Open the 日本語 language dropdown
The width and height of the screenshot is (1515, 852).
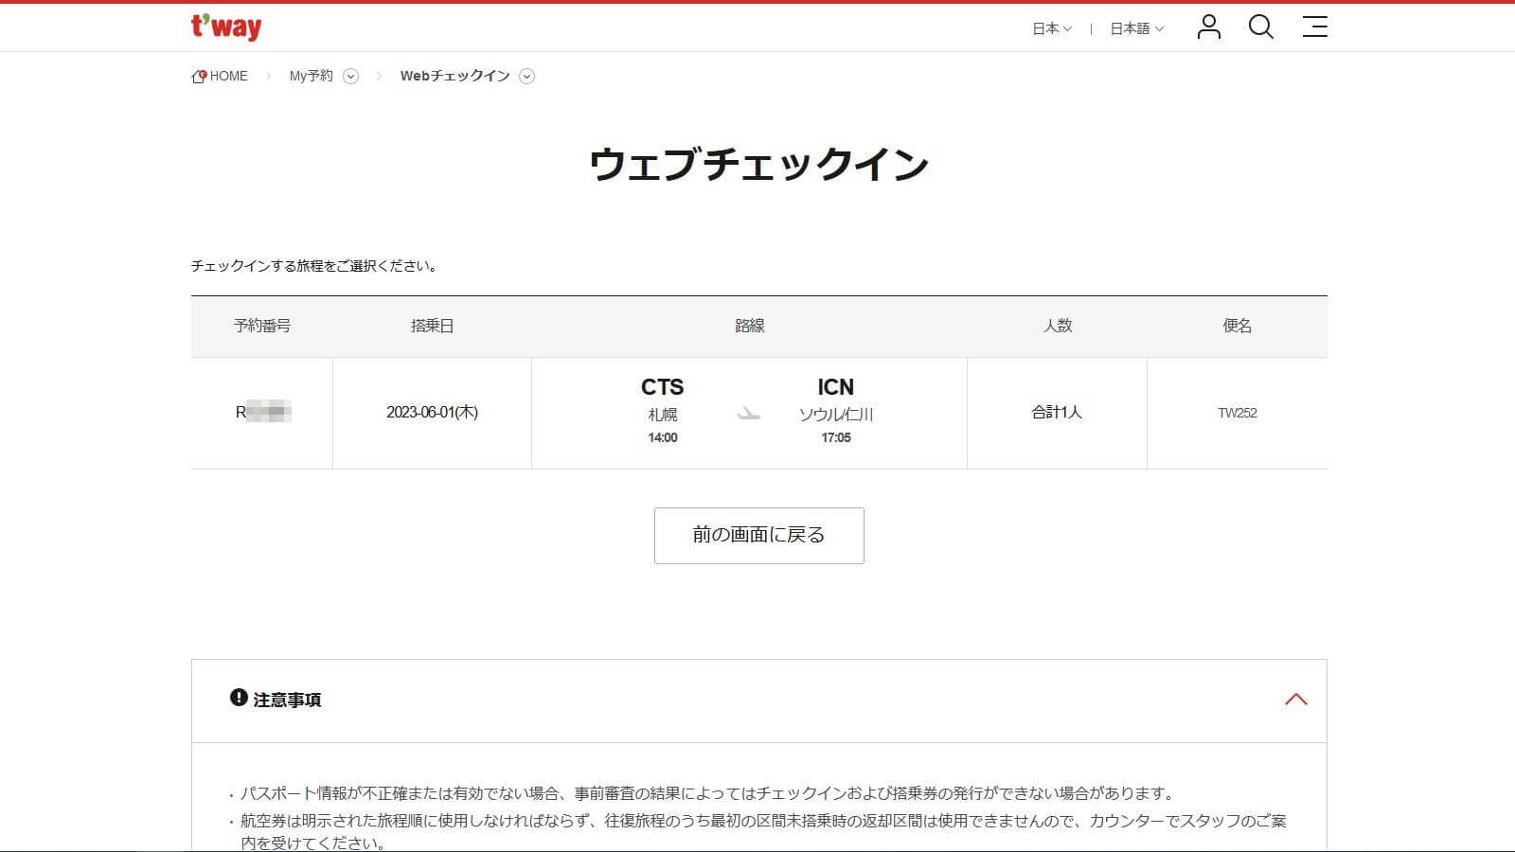tap(1134, 28)
